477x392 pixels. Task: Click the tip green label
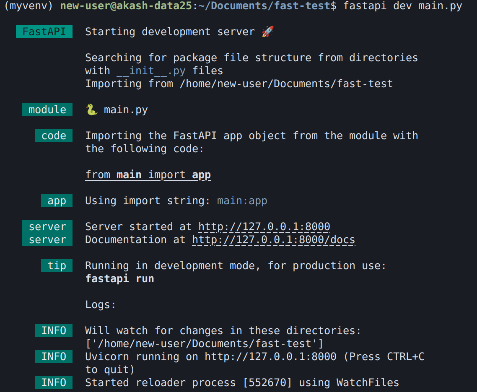57,266
